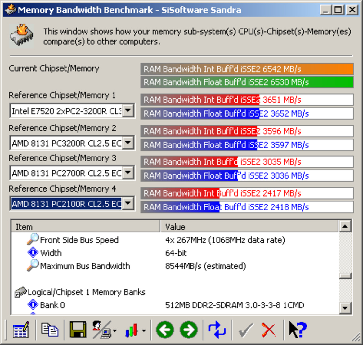Refresh benchmark with the blue arrows icon

pos(217,330)
